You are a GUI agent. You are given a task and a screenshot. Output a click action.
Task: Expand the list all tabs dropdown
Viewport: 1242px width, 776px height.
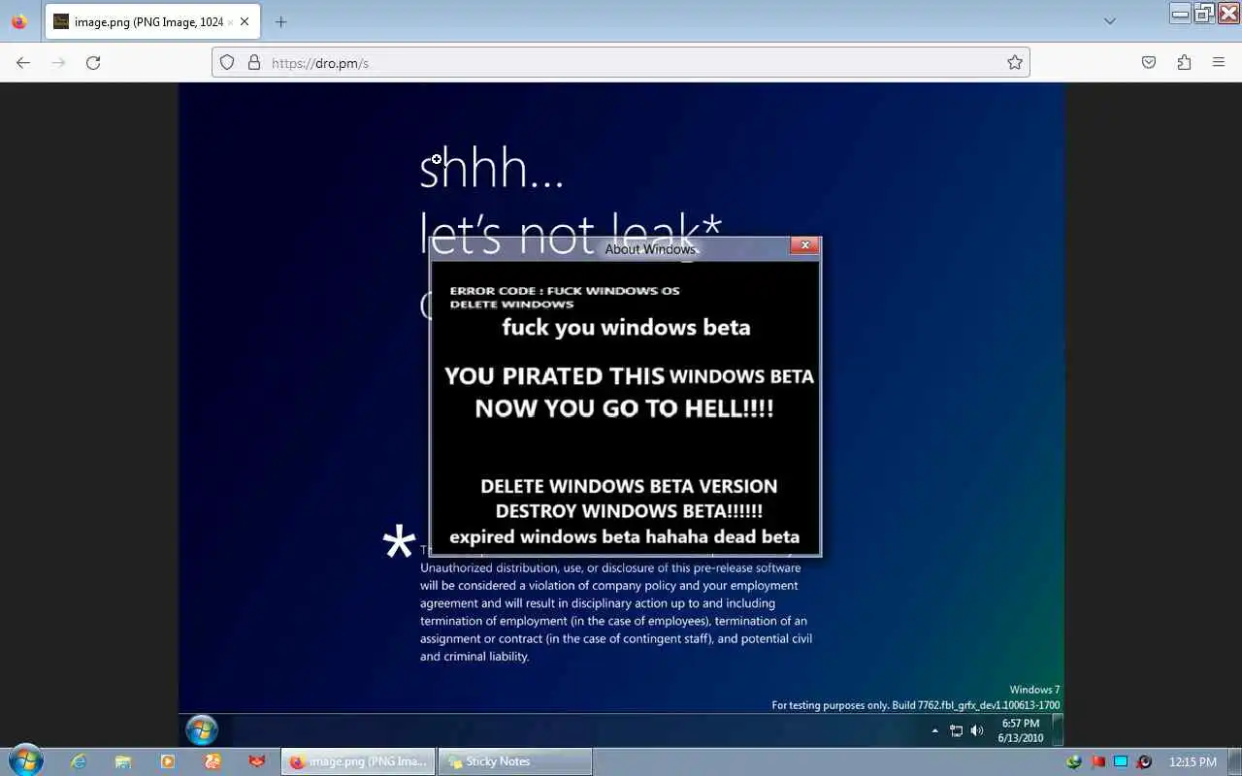pos(1110,21)
